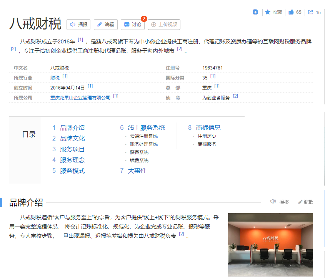This screenshot has width=325, height=278.
Task: Open sub-item 注册历史
Action: pyautogui.click(x=207, y=136)
